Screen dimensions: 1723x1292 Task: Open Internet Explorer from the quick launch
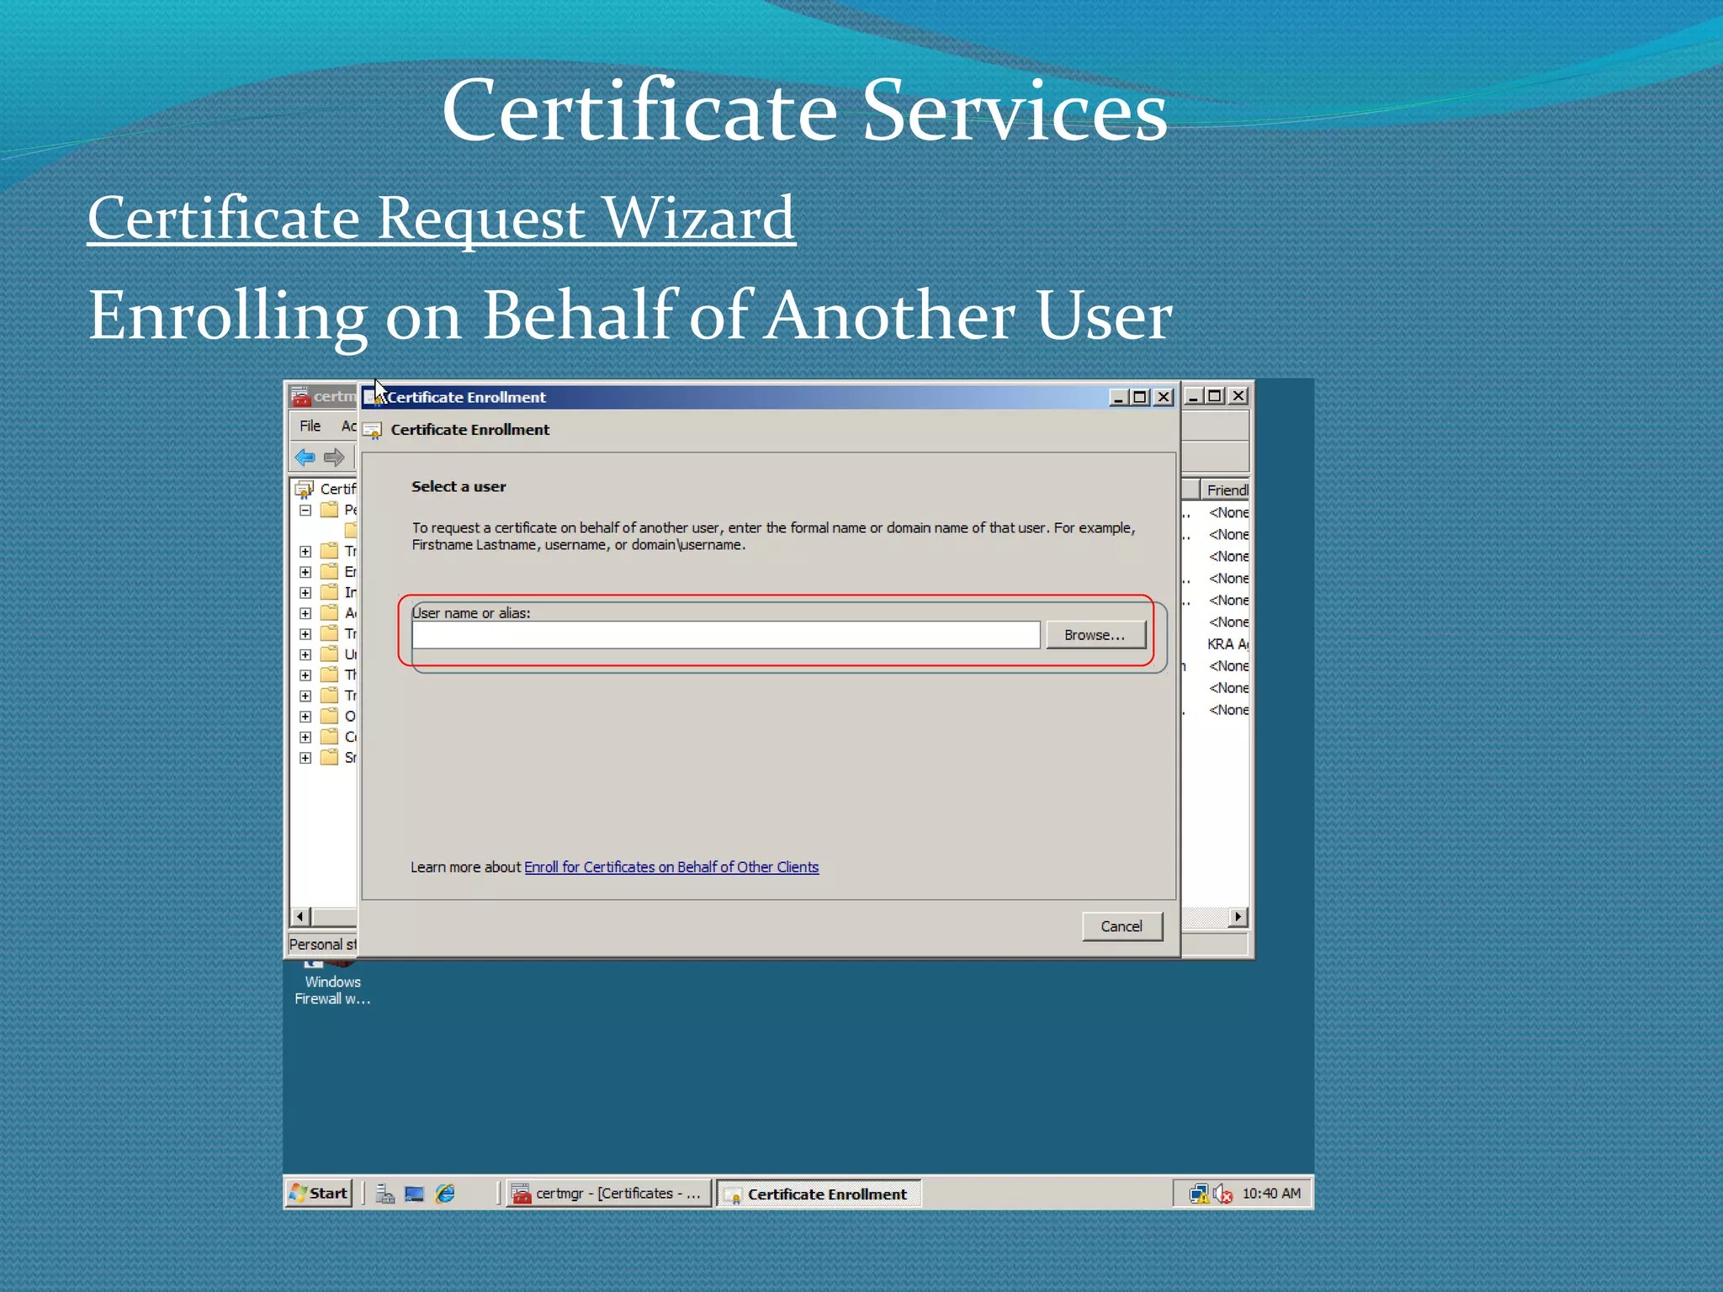coord(445,1194)
